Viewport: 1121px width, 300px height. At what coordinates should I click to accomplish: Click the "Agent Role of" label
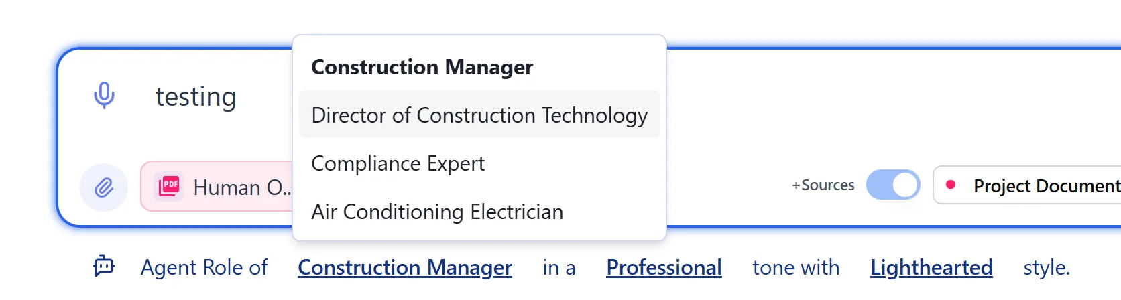(x=204, y=267)
